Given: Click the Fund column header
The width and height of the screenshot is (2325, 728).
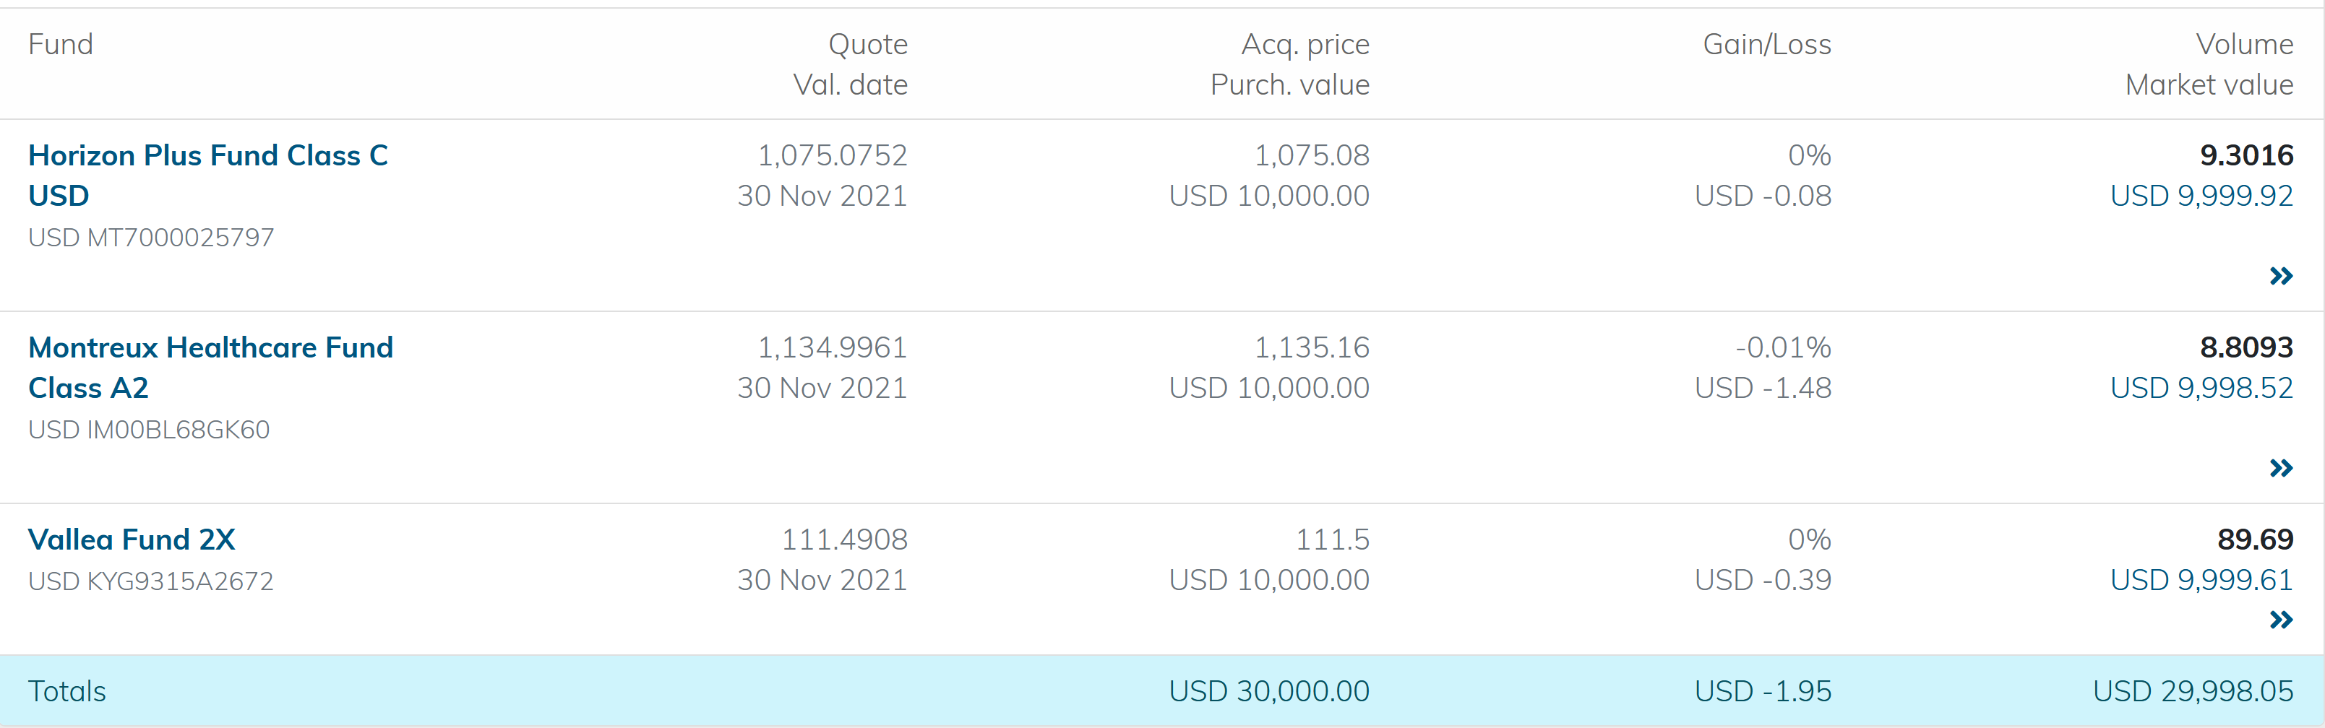Looking at the screenshot, I should click(61, 44).
